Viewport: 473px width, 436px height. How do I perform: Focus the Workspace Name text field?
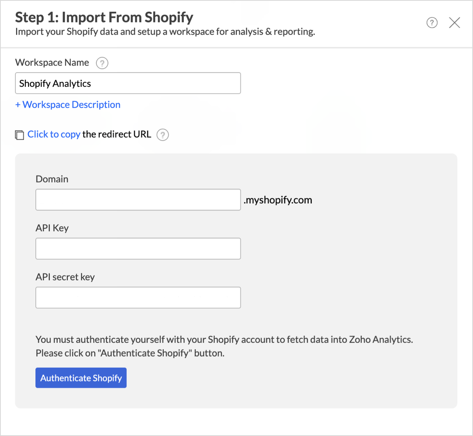coord(128,83)
